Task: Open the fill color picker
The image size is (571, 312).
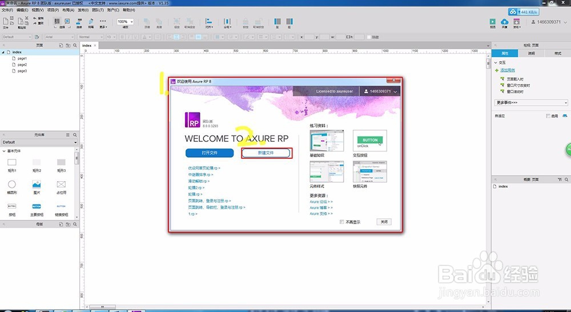Action: point(219,37)
